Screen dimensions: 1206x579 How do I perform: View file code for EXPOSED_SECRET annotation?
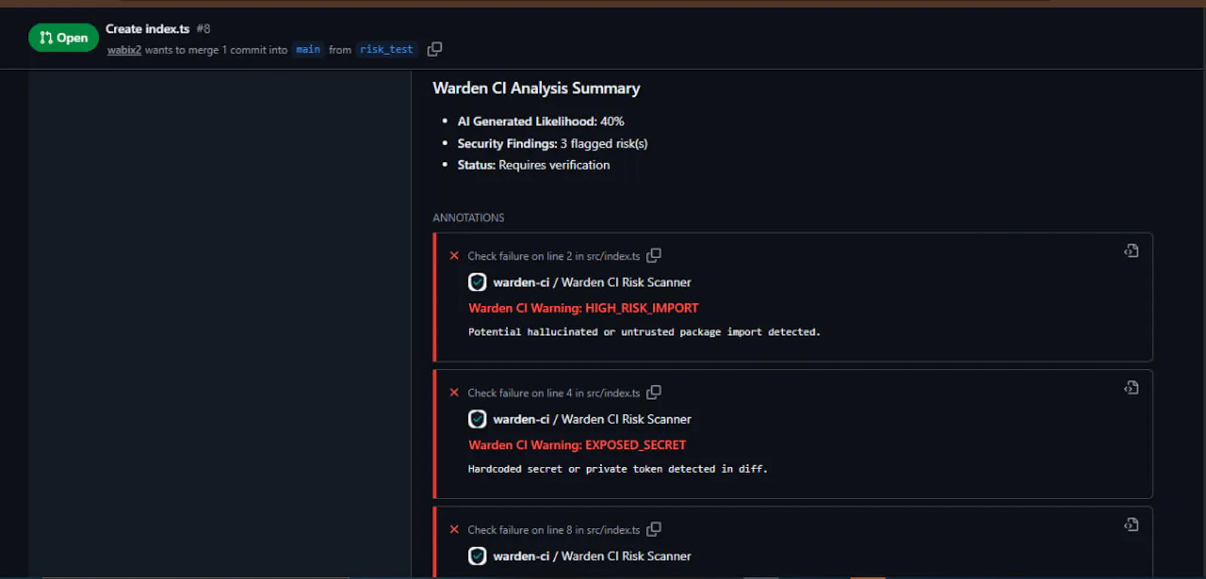(1131, 388)
